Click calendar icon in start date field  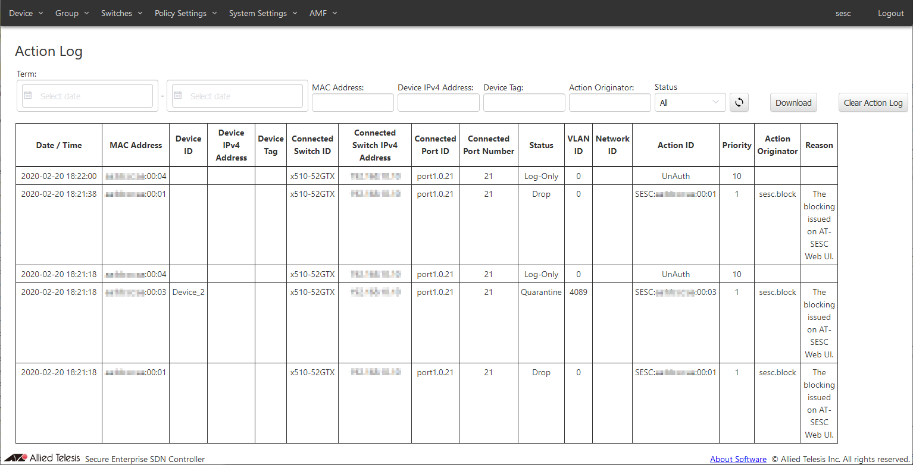(x=28, y=96)
